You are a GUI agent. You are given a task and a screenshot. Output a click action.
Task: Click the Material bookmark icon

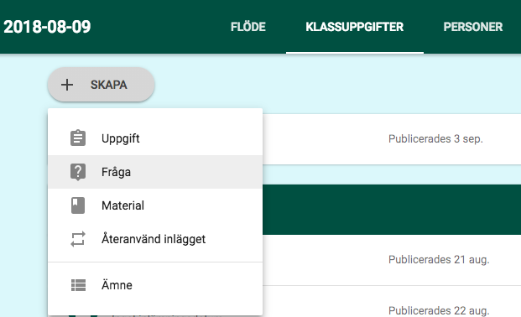tap(78, 205)
